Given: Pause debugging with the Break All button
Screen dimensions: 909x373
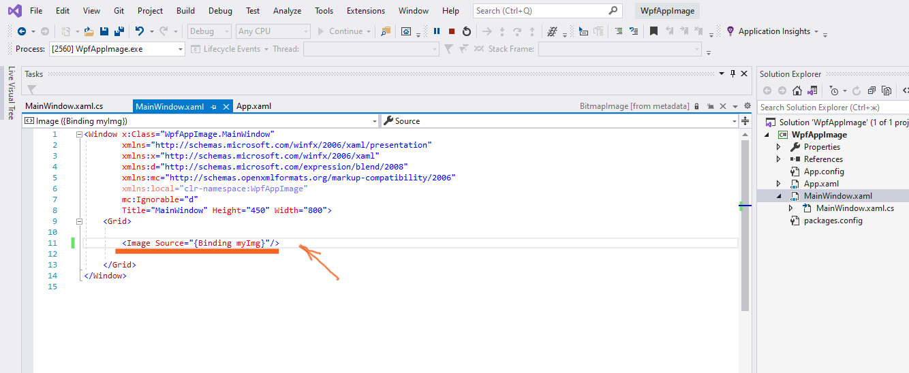Looking at the screenshot, I should (x=437, y=31).
